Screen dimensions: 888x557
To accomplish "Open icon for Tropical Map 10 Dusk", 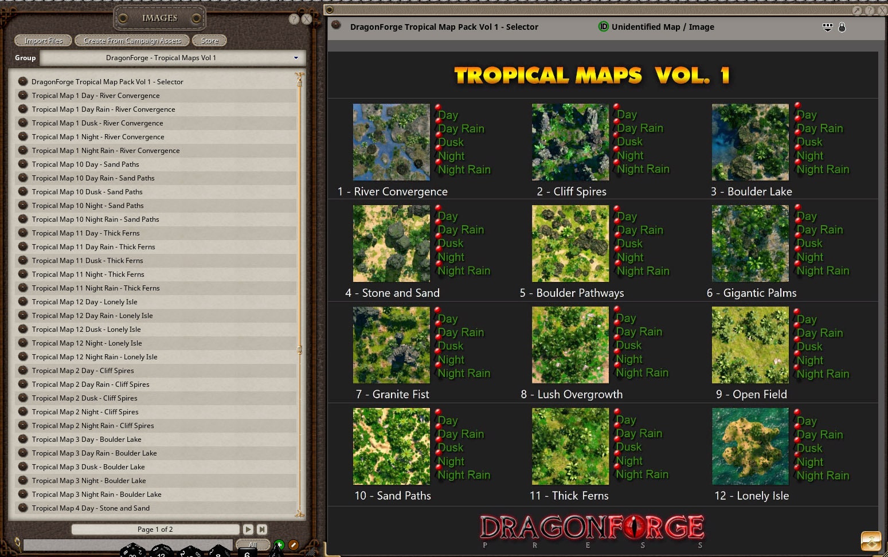I will (x=23, y=191).
